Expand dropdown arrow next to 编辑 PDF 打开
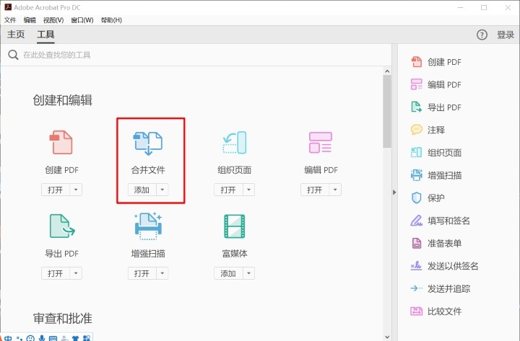 coord(335,190)
